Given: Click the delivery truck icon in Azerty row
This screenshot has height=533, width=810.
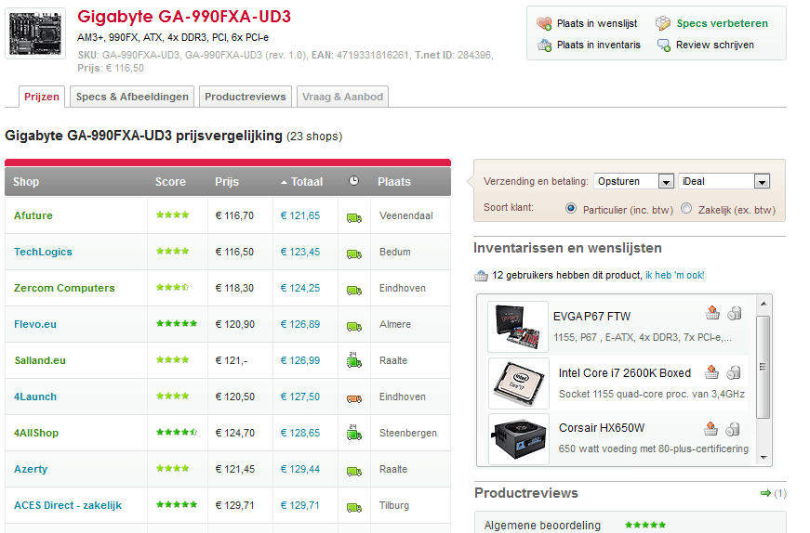Looking at the screenshot, I should [354, 471].
